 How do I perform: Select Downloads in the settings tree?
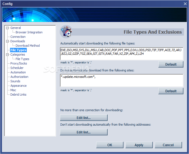click(x=18, y=41)
